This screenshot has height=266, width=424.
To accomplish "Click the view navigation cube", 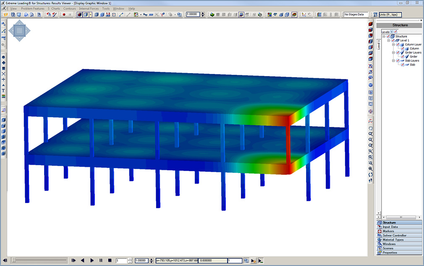I will [x=20, y=30].
